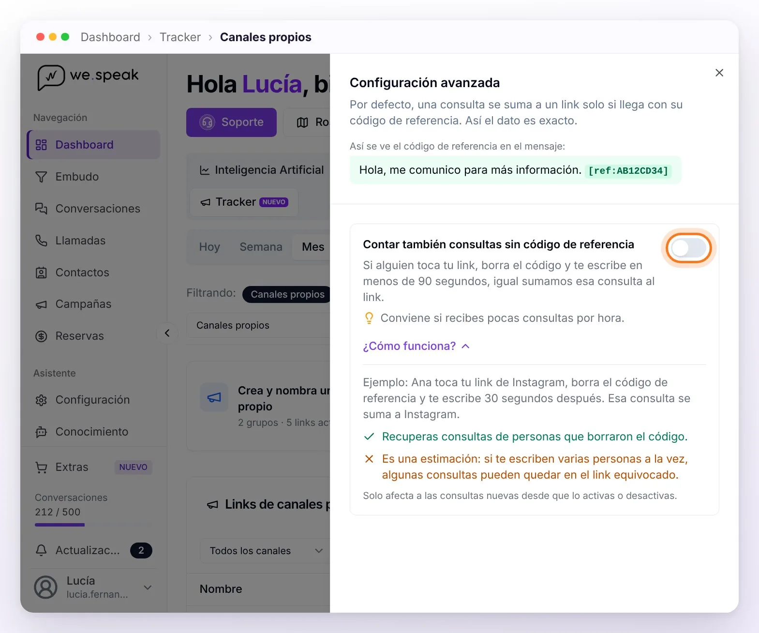This screenshot has width=759, height=633.
Task: Click the megaphone icon on Crea y nombra card
Action: tap(214, 397)
